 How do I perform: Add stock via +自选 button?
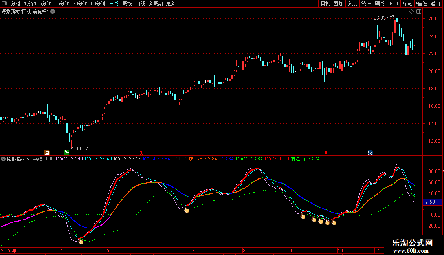422,4
